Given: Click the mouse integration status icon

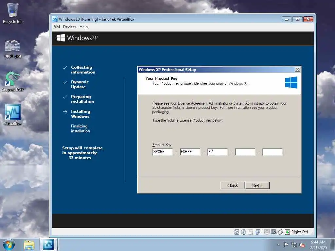Looking at the screenshot, I should coord(280,232).
